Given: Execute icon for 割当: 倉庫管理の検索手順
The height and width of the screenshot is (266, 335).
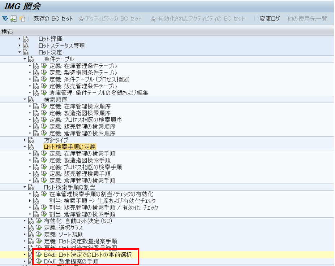Looking at the screenshot, I should click(44, 214).
